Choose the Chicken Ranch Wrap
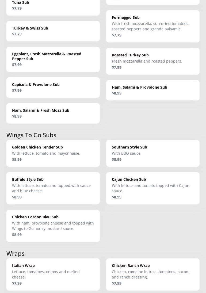 [153, 274]
